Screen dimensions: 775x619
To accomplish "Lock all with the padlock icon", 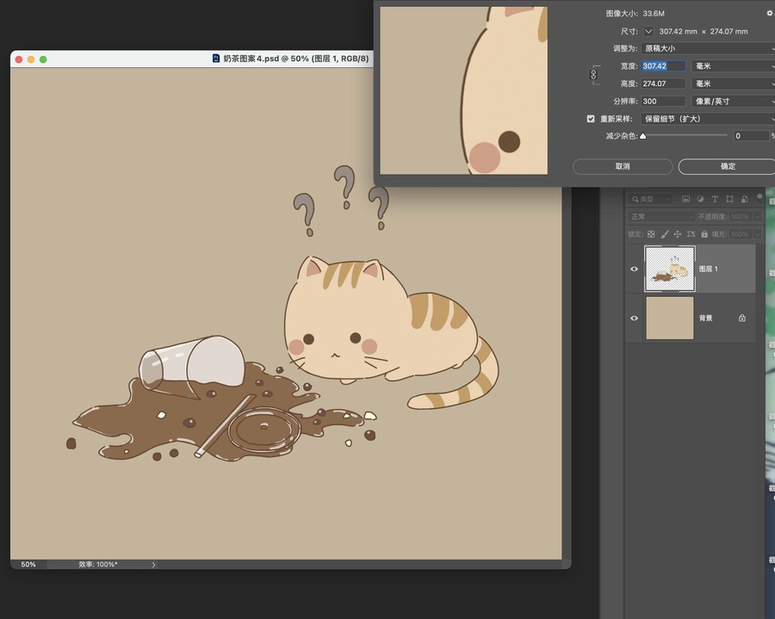I will 704,234.
